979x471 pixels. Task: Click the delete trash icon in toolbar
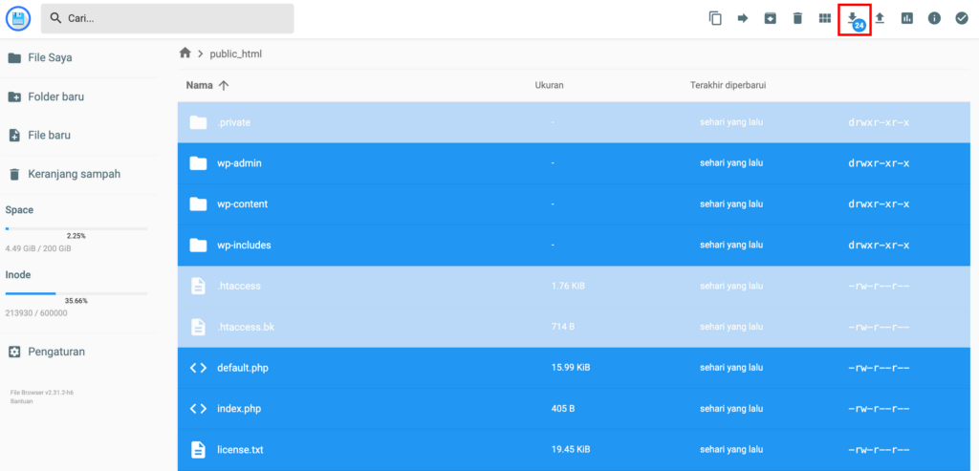[x=797, y=18]
